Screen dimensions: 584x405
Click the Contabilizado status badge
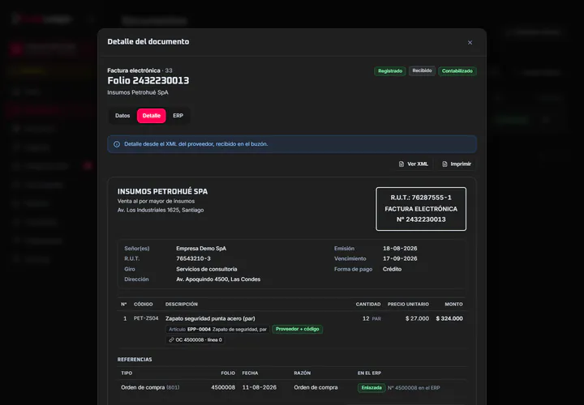pos(457,71)
